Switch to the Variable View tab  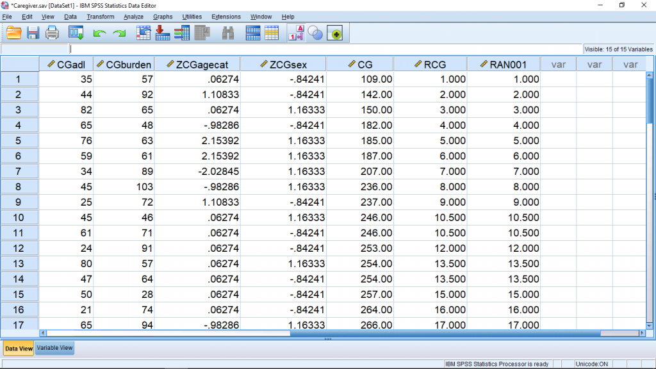[54, 347]
